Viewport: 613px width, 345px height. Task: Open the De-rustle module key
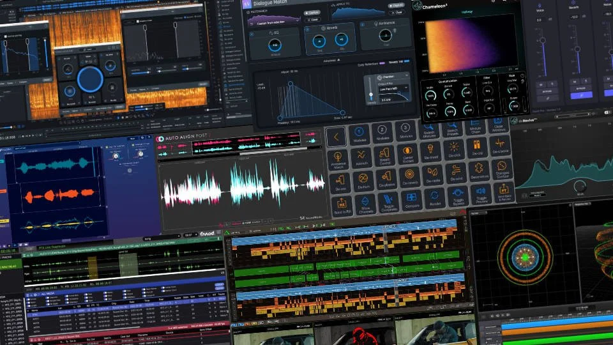[433, 174]
